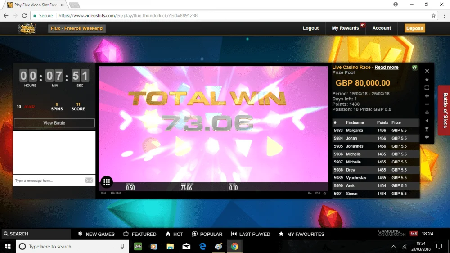Click the Read more link
The image size is (450, 253).
pos(386,67)
